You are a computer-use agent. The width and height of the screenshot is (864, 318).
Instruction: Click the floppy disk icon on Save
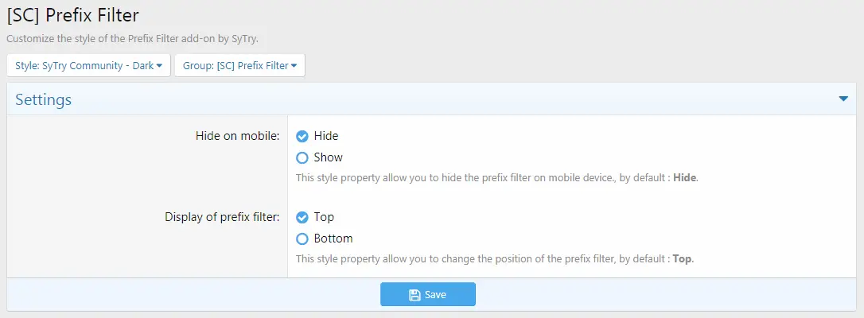pyautogui.click(x=414, y=295)
